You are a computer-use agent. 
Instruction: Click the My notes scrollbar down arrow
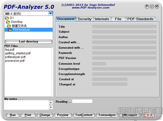51,108
